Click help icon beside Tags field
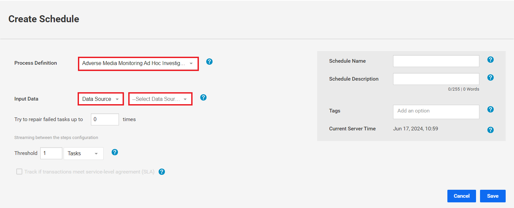Screen dimensions: 514x208 (x=490, y=109)
